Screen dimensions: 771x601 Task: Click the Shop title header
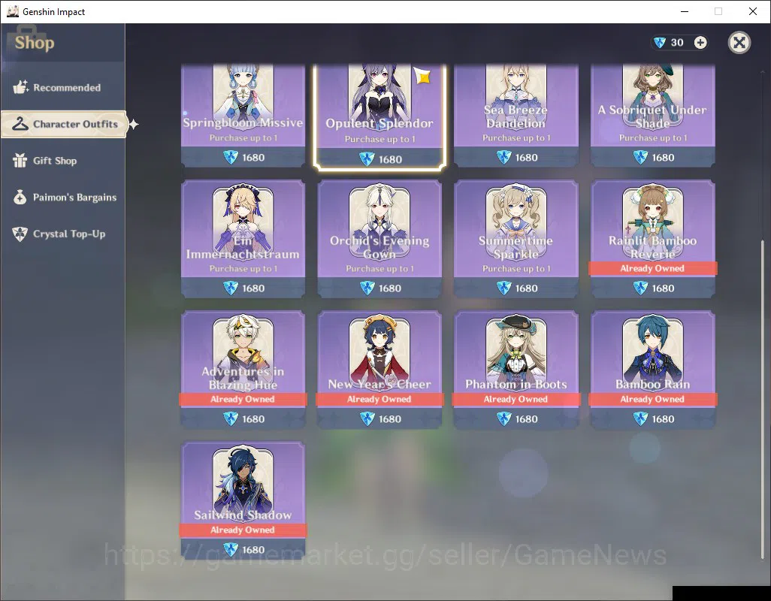[35, 43]
